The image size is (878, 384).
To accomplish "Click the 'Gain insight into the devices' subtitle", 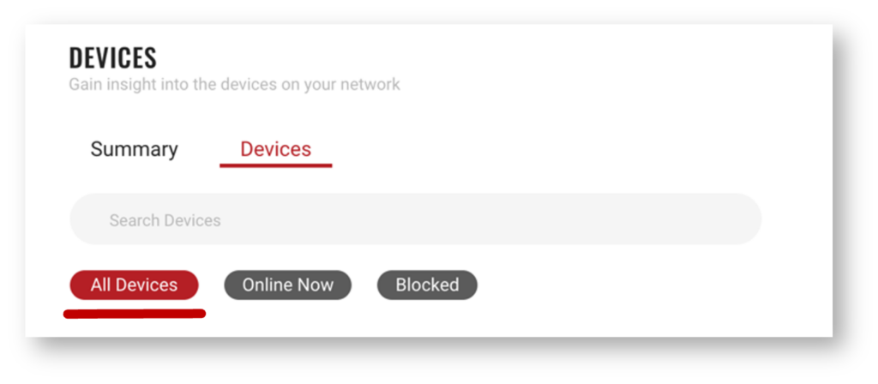I will (x=234, y=85).
